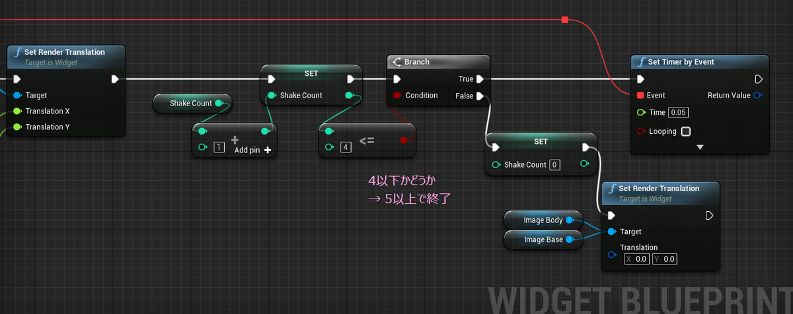Select the Event delegate pin on Set Timer
The image size is (793, 314).
tap(640, 96)
